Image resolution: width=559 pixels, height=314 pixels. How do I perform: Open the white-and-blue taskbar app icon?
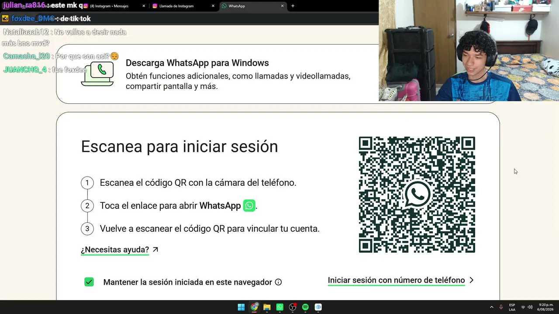[318, 307]
